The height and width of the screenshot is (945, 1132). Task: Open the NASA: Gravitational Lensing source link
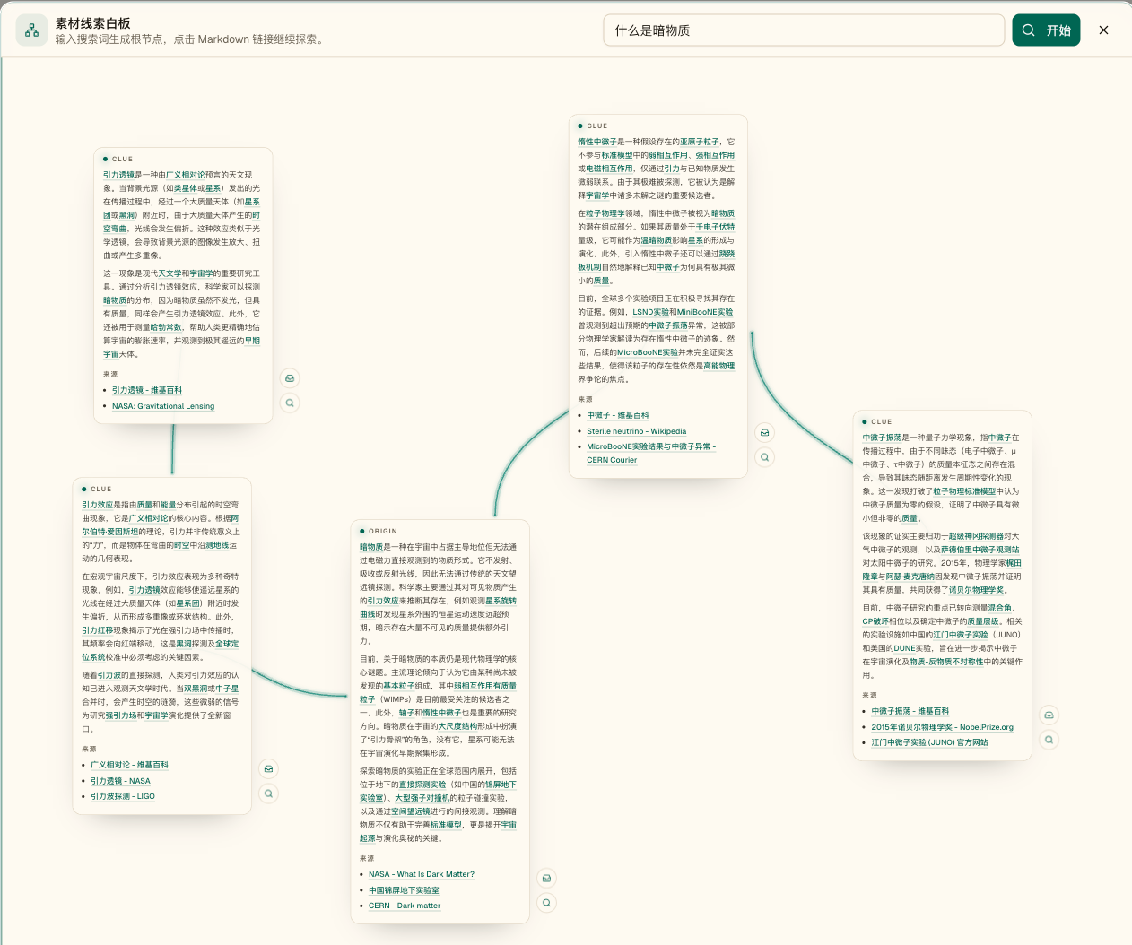pos(163,406)
